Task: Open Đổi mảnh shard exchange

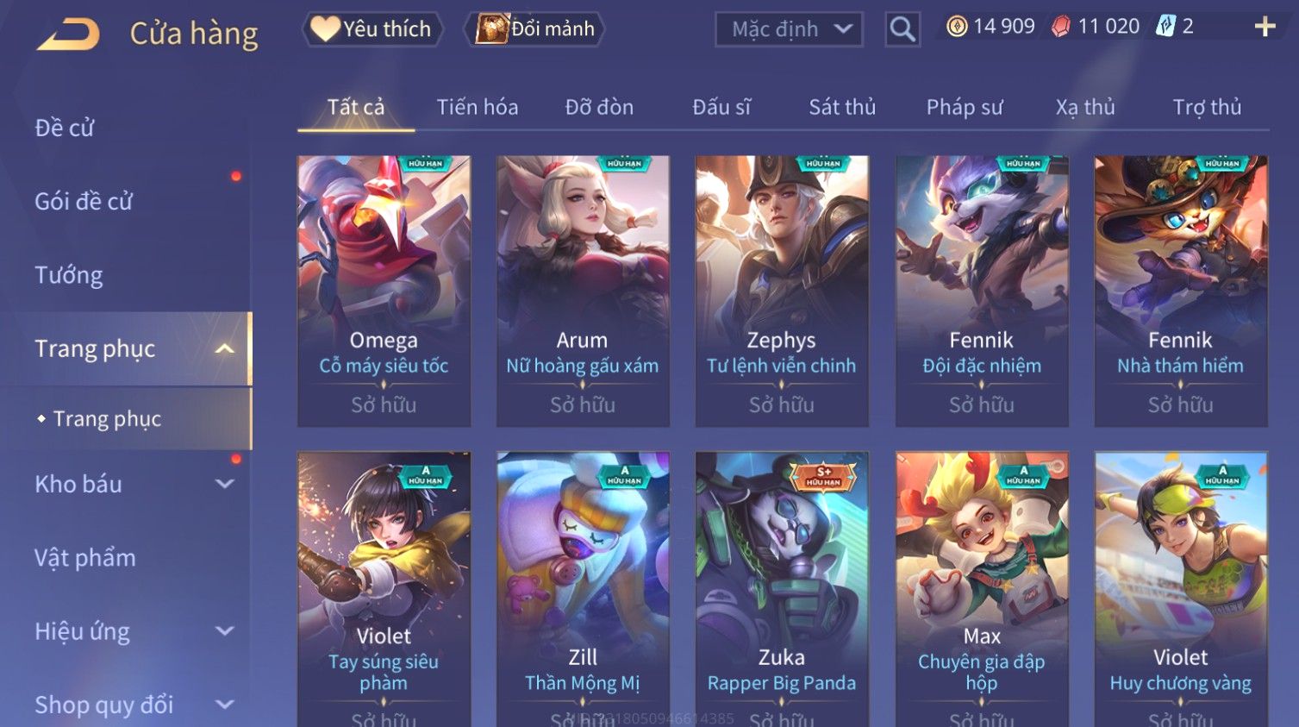Action: point(534,29)
